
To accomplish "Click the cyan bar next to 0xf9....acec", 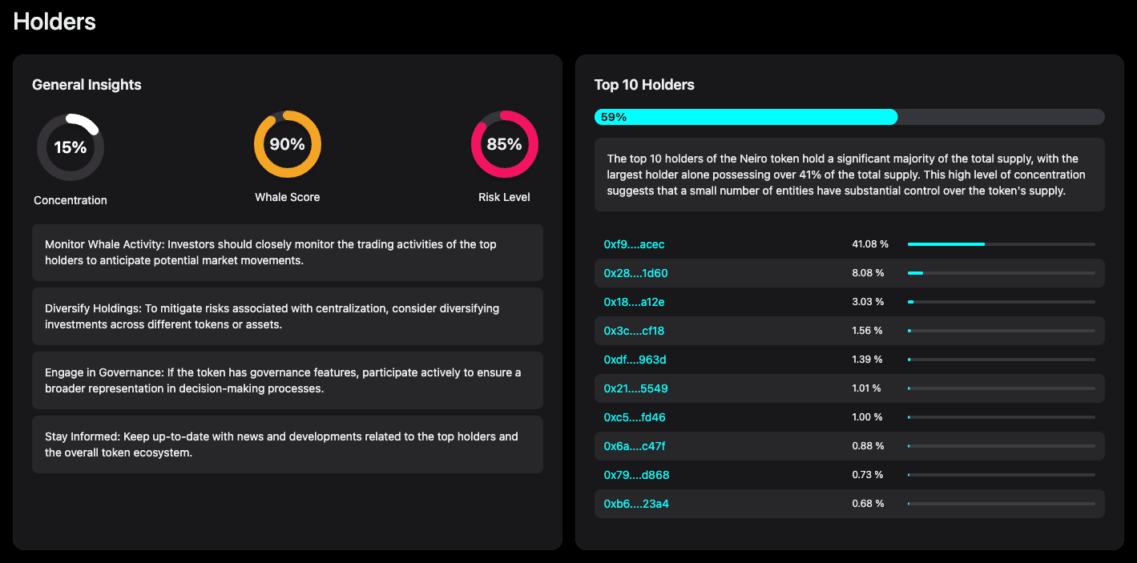I will (x=946, y=243).
